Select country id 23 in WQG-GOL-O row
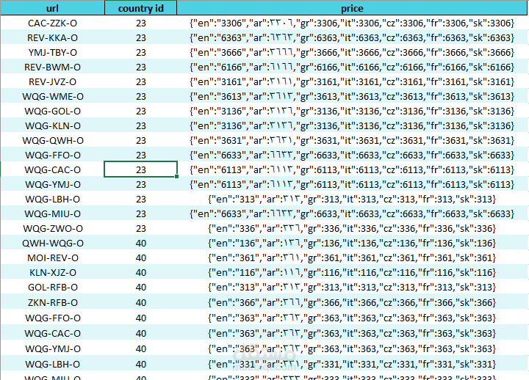Viewport: 529px width, 380px height. (x=140, y=112)
